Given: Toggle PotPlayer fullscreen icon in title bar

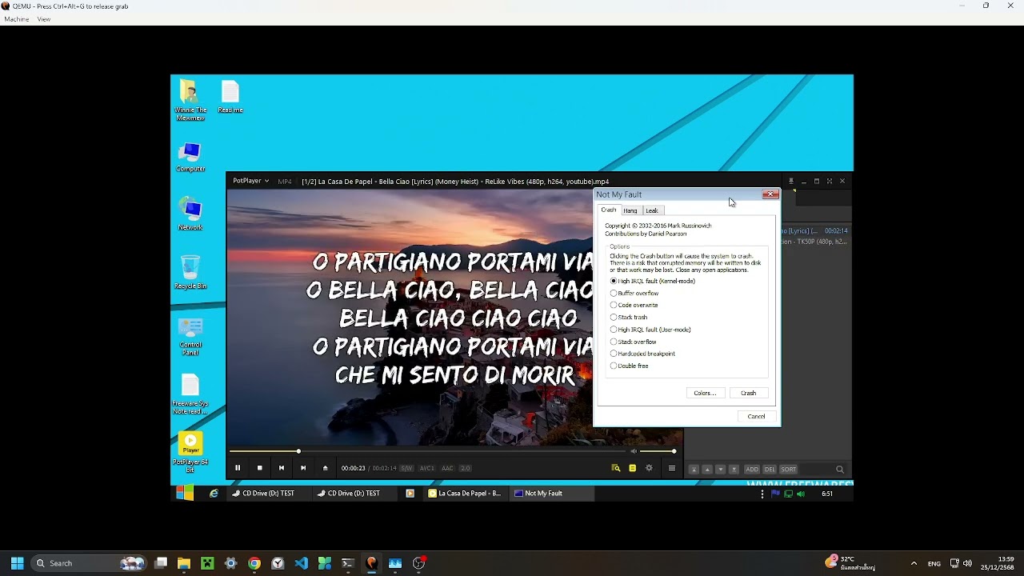Looking at the screenshot, I should [829, 182].
